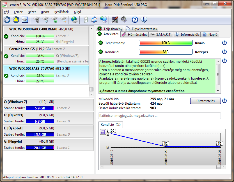Click description text box scroll up arrow
This screenshot has height=182, width=234.
coord(218,62)
